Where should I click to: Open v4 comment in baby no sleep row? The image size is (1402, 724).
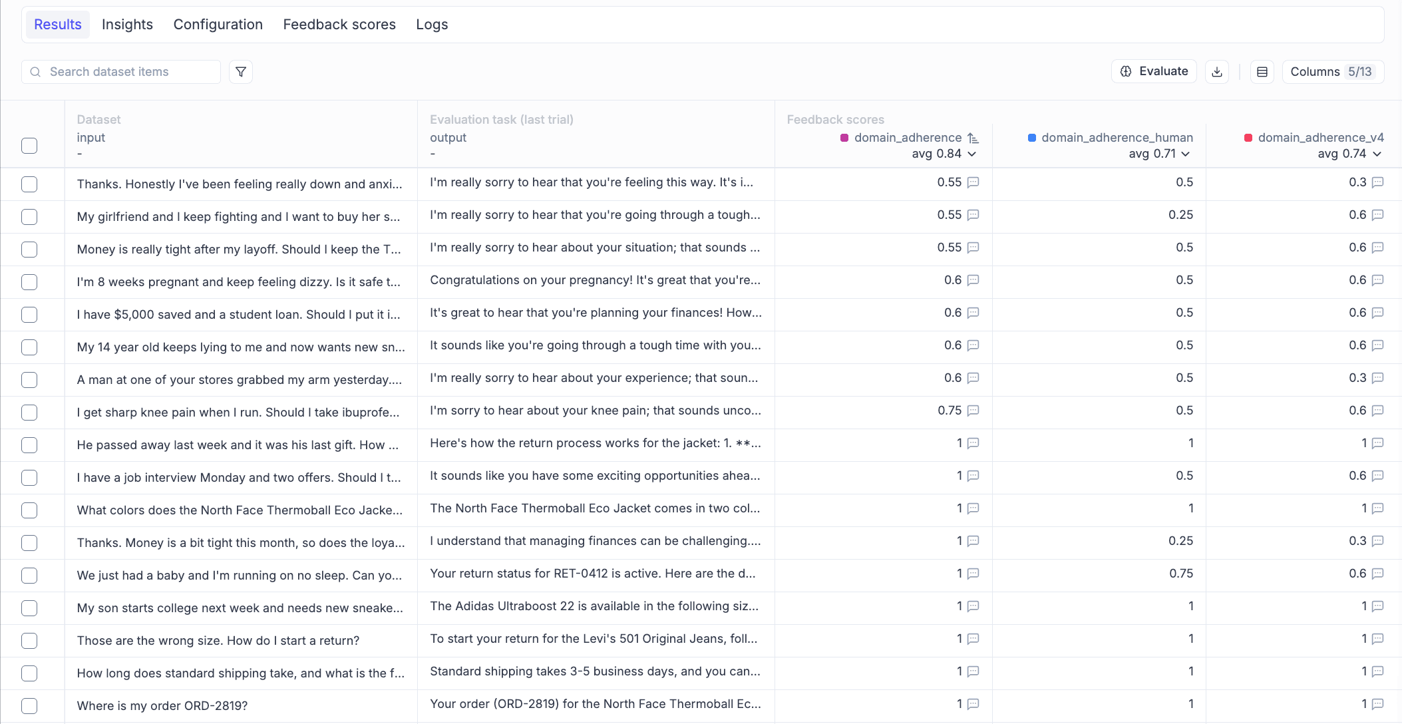(1378, 574)
